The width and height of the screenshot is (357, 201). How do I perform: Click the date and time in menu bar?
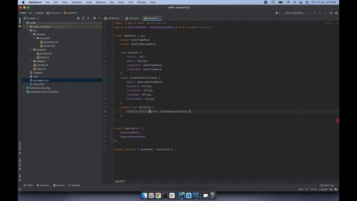pos(324,2)
